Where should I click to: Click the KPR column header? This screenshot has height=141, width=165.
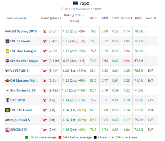[x=105, y=18]
